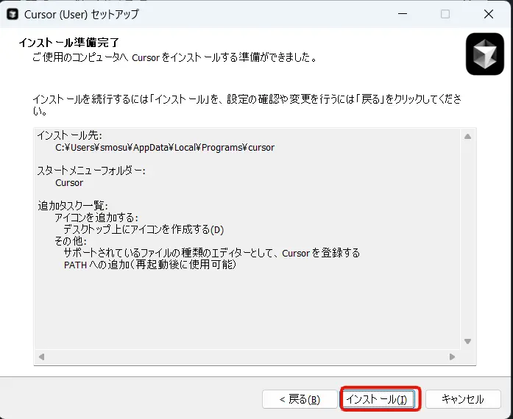Click the Cursor を登録する editor registration line
The height and width of the screenshot is (419, 513).
pos(212,253)
